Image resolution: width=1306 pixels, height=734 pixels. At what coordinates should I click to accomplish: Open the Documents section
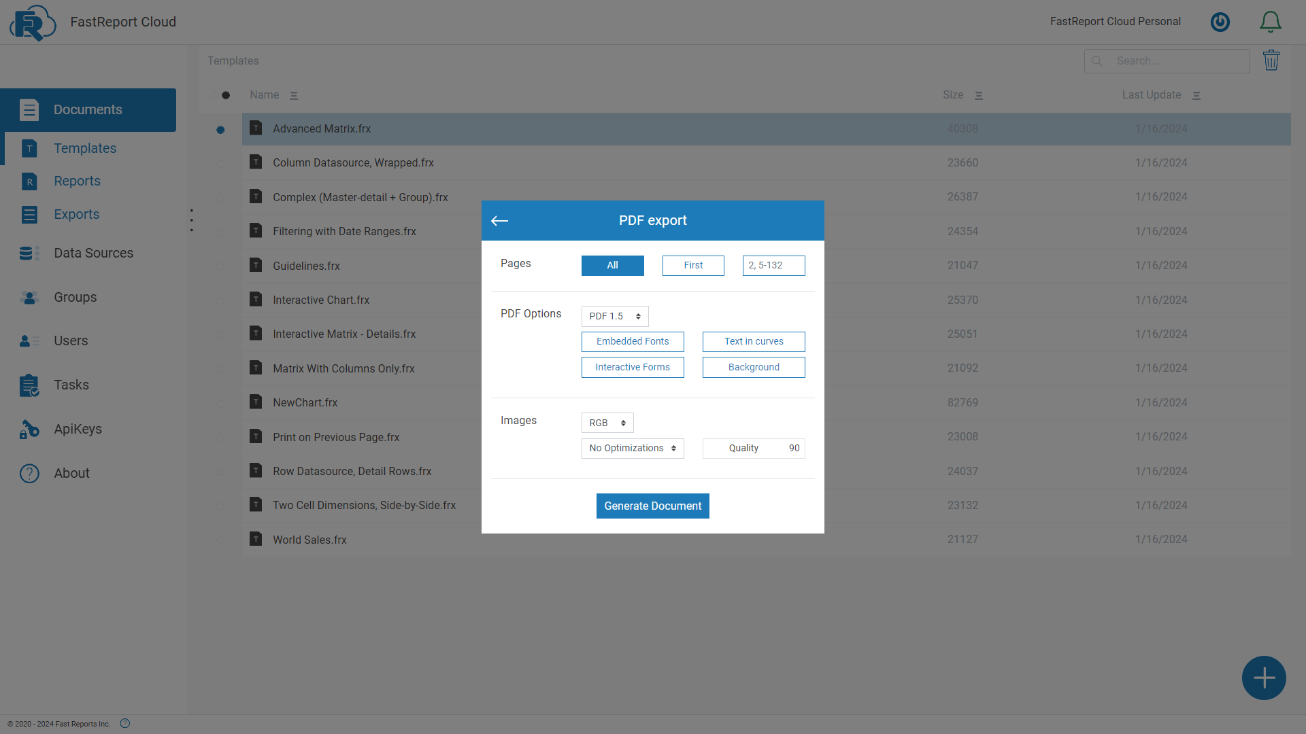[88, 109]
